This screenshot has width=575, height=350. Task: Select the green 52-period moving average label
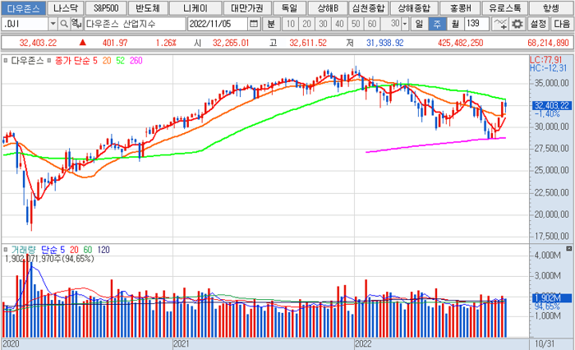coord(120,61)
